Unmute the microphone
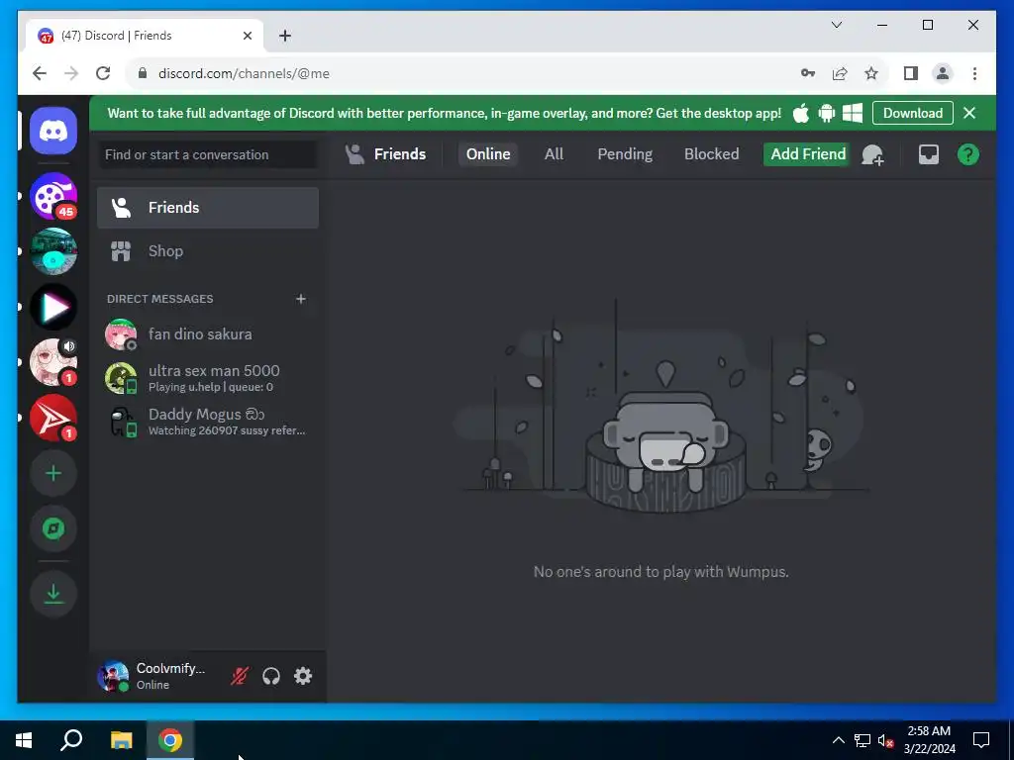The image size is (1014, 760). 240,676
